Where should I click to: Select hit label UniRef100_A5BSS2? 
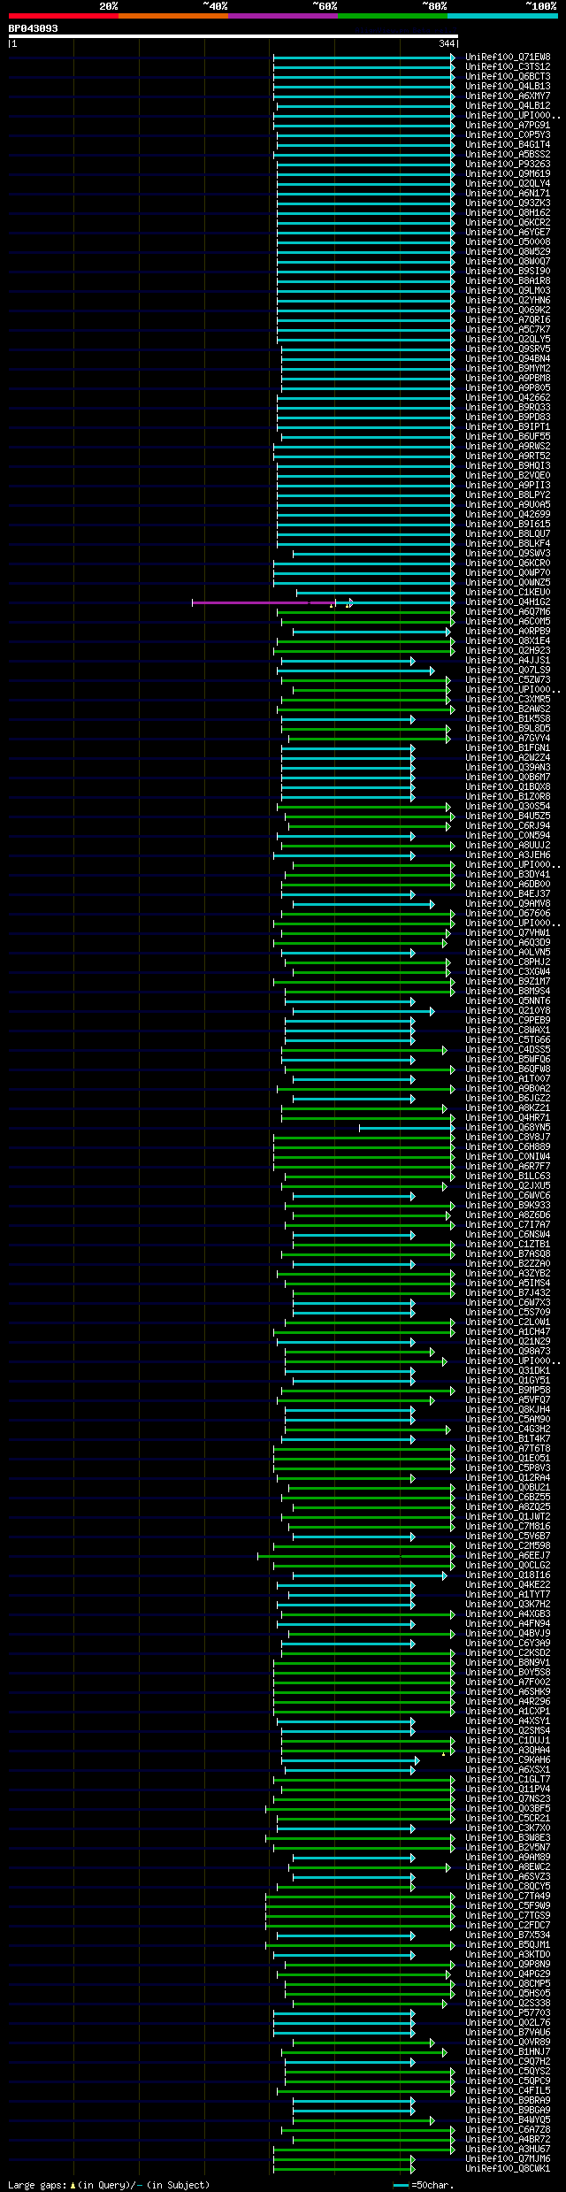point(508,155)
